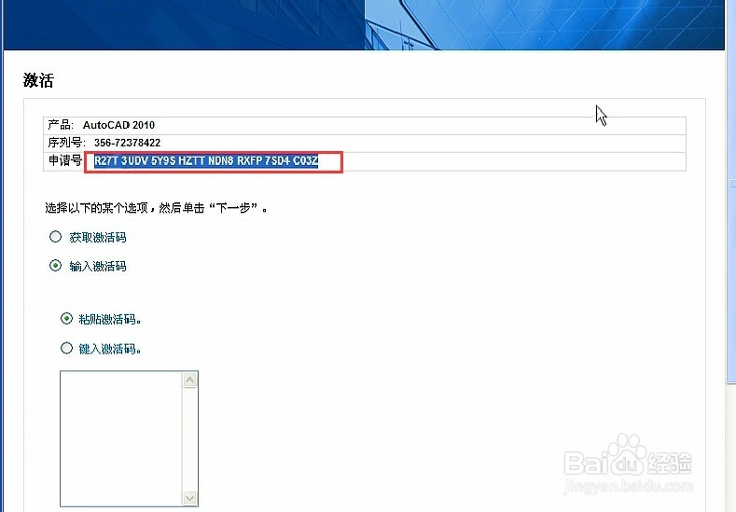Viewport: 736px width, 512px height.
Task: Select the 获取激活码 radio option
Action: (55, 237)
